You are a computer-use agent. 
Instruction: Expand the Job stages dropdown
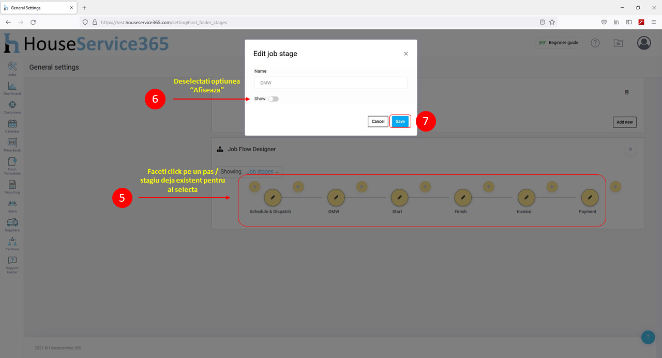(x=263, y=172)
